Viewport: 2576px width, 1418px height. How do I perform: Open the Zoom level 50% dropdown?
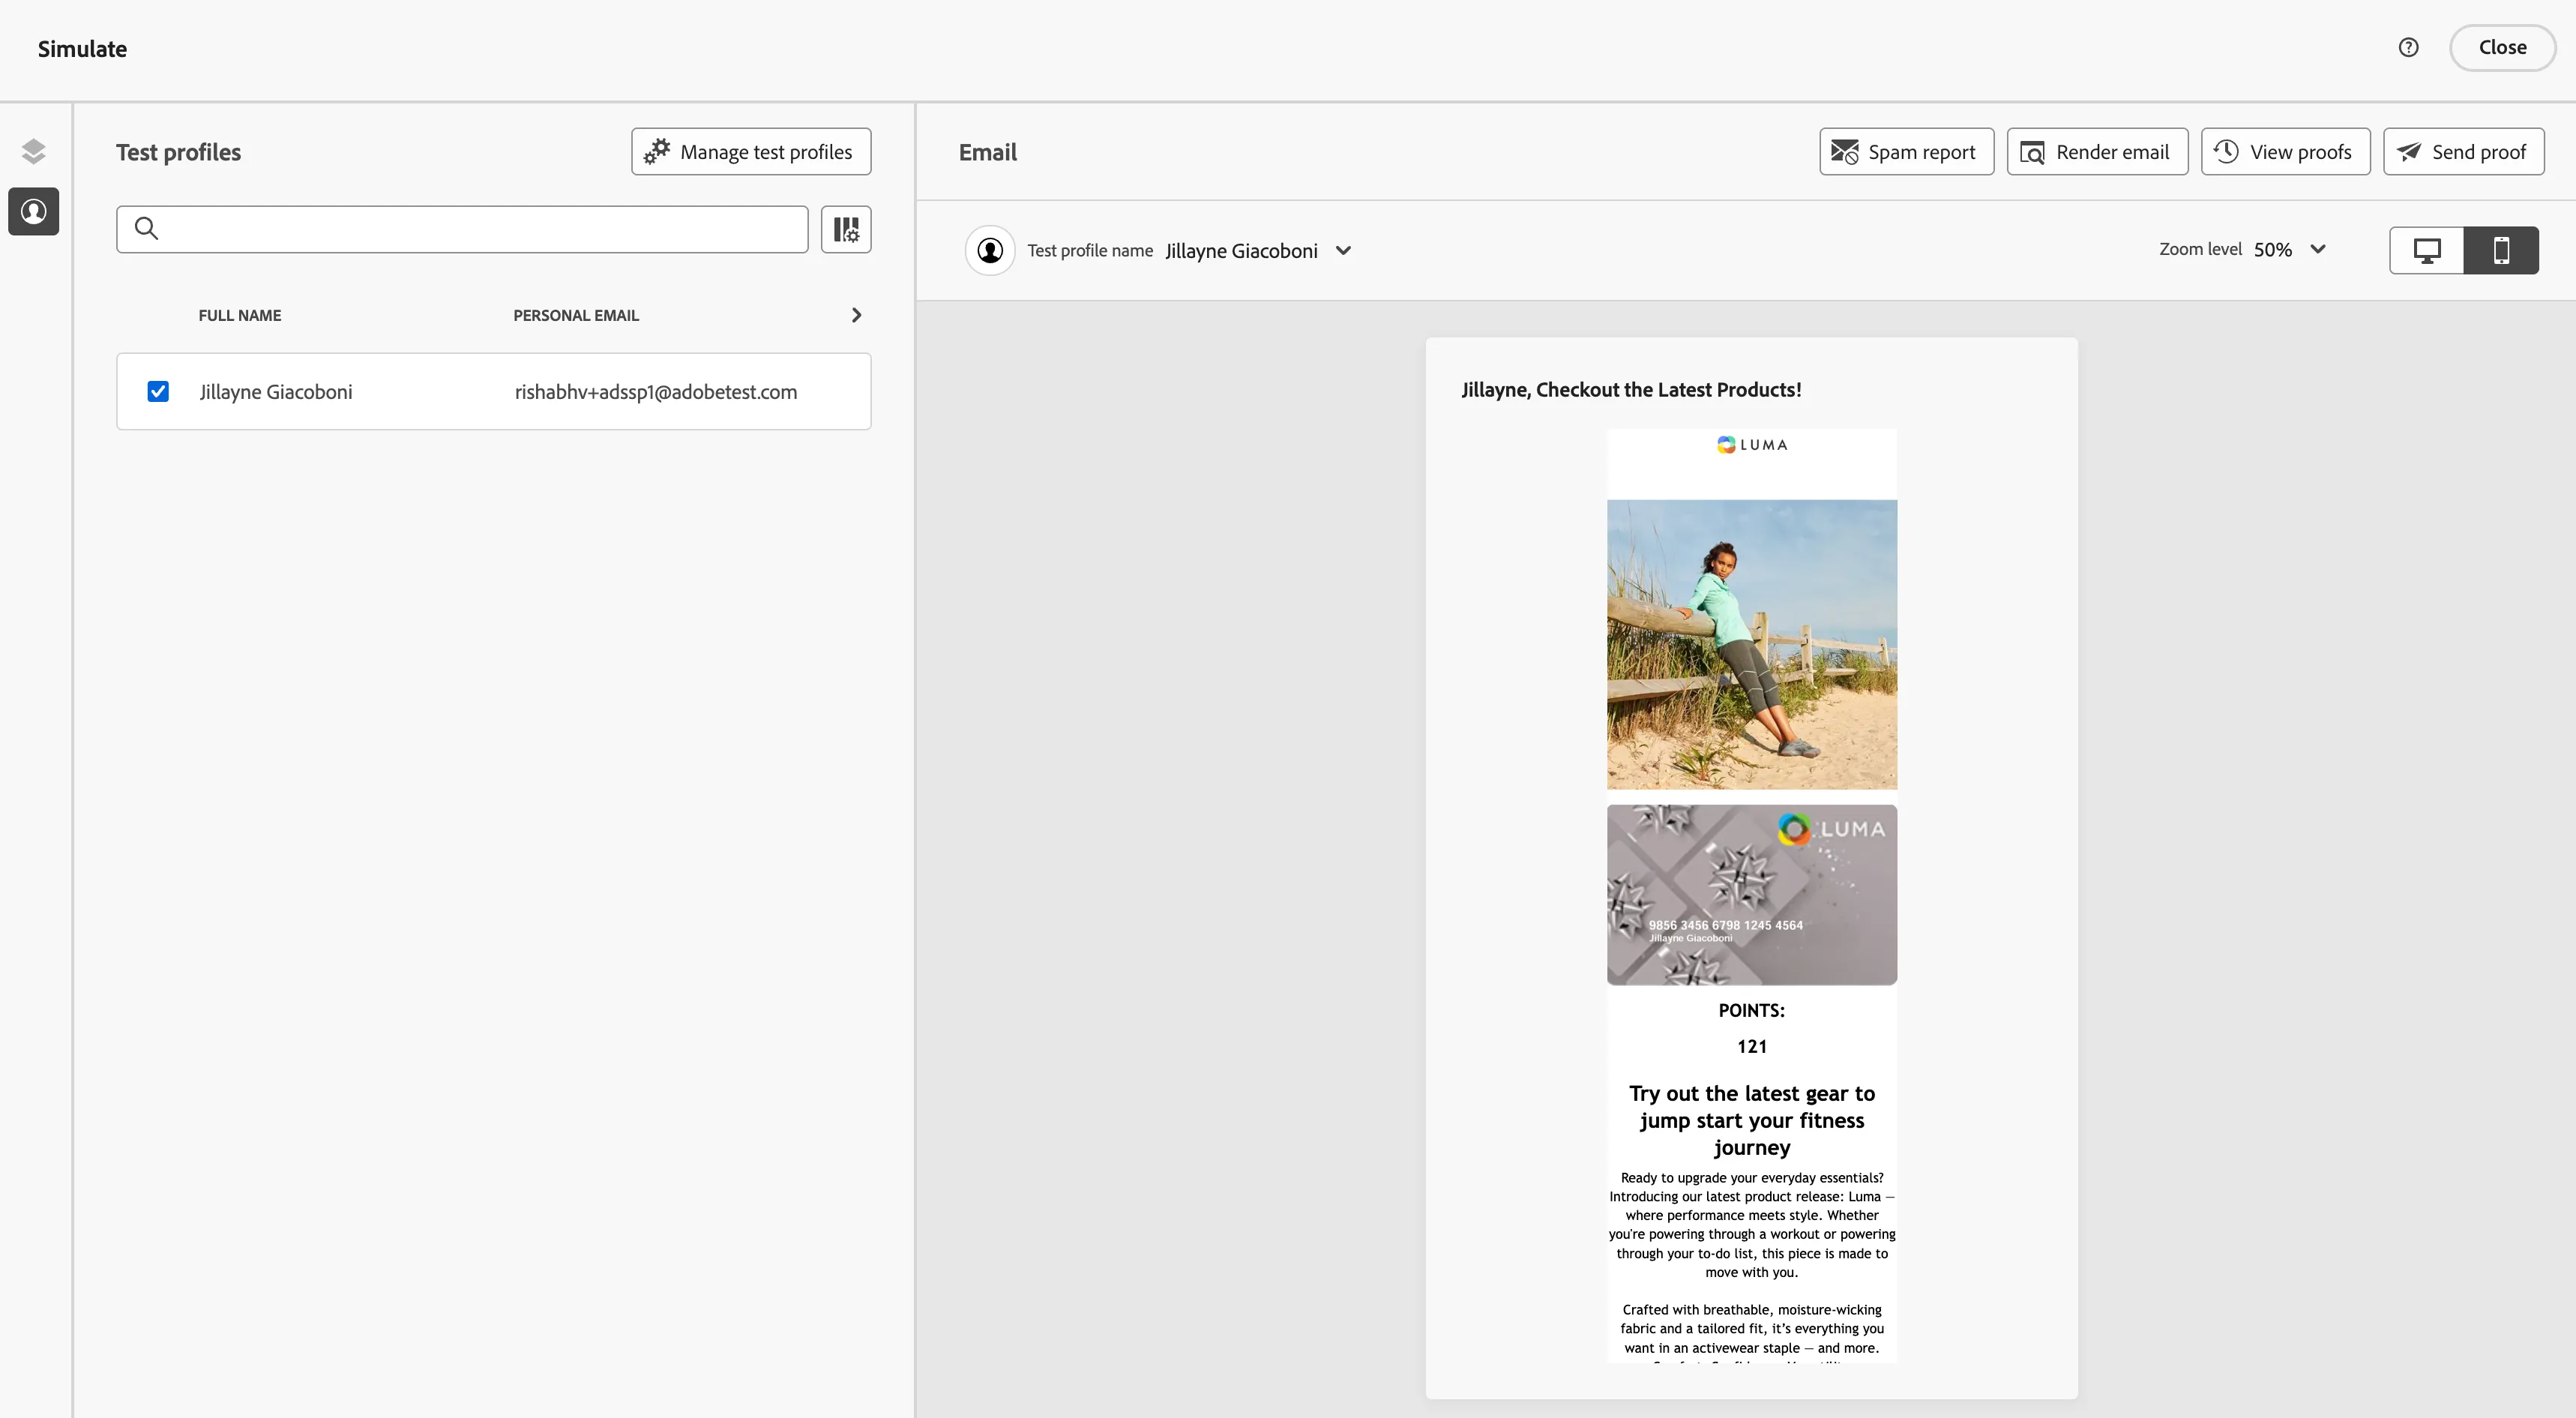[x=2290, y=249]
